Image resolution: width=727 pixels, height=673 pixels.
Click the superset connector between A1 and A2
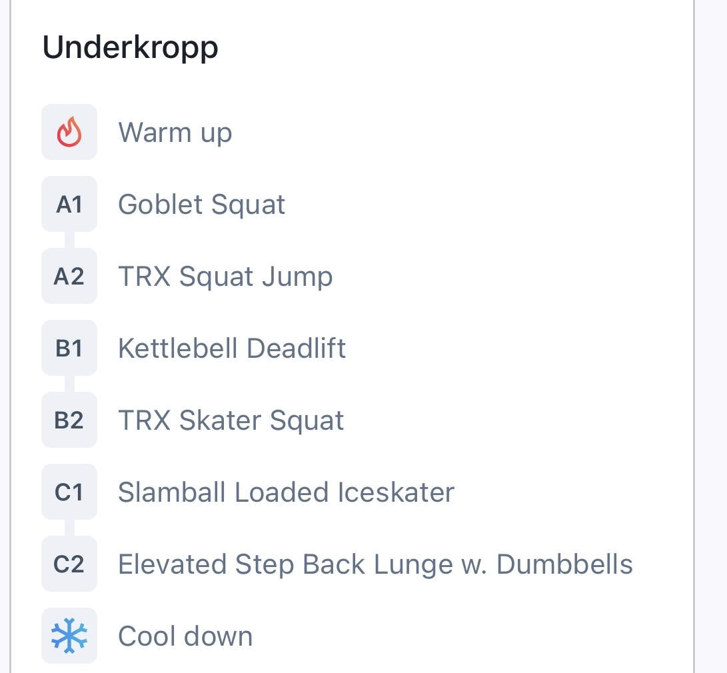pyautogui.click(x=69, y=240)
